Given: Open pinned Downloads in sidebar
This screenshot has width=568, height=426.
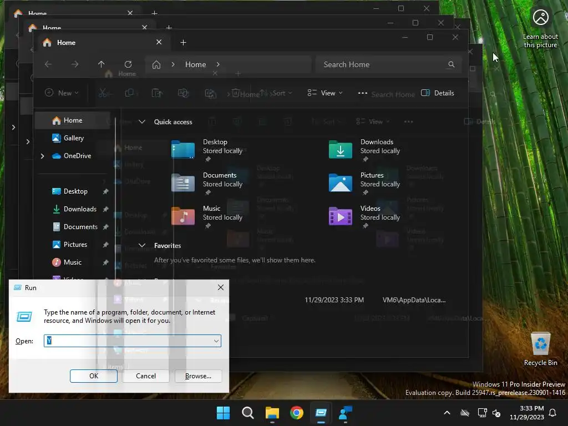Looking at the screenshot, I should click(x=80, y=209).
